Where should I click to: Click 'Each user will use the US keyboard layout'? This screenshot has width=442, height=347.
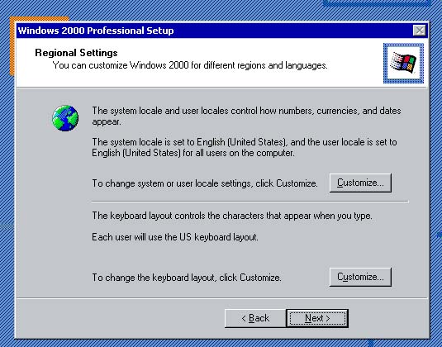pyautogui.click(x=175, y=237)
